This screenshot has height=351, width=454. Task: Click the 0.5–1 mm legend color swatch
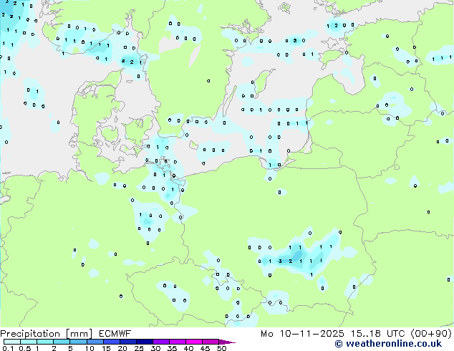(29, 342)
